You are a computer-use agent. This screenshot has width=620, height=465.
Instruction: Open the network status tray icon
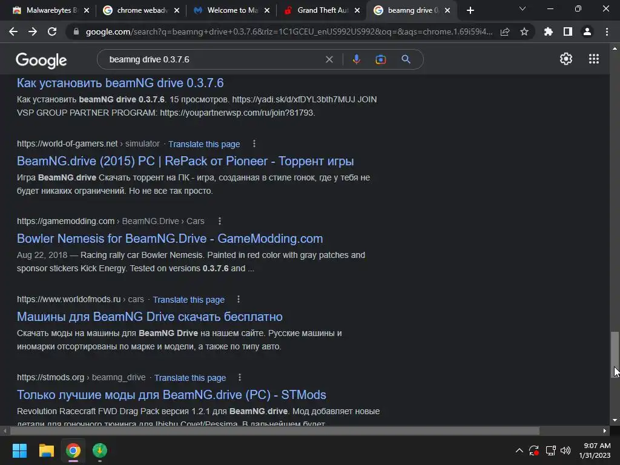[x=550, y=450]
